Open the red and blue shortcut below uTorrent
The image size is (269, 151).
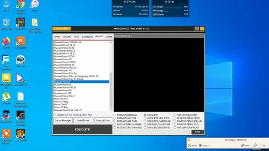(x=6, y=117)
